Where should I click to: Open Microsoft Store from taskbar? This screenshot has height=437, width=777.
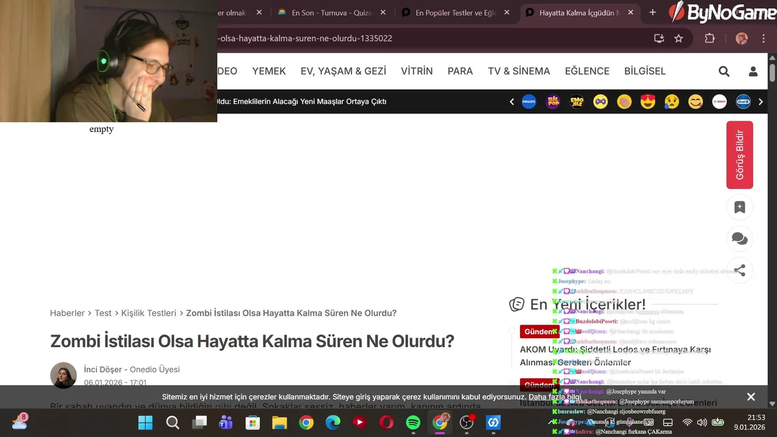click(x=253, y=422)
